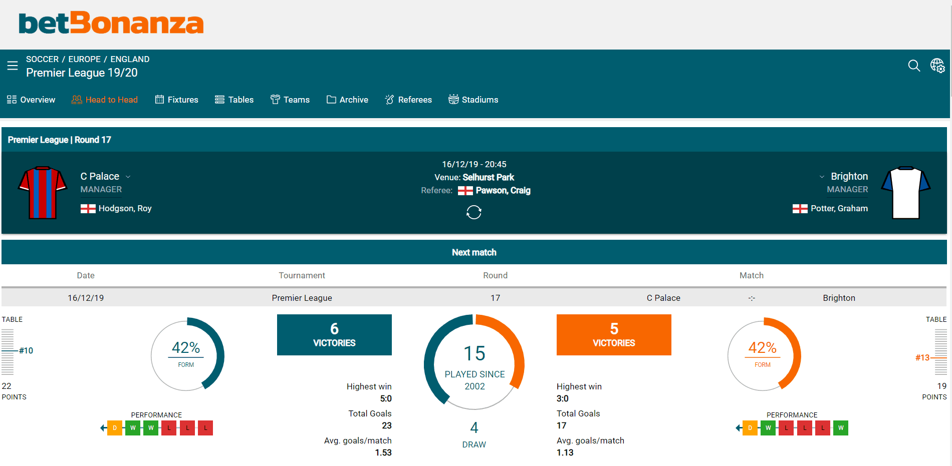
Task: Show the Referees tab
Action: pos(408,100)
